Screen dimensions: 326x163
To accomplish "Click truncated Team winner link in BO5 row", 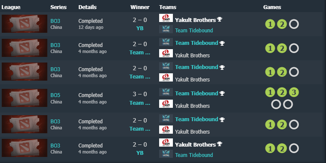I will [140, 103].
